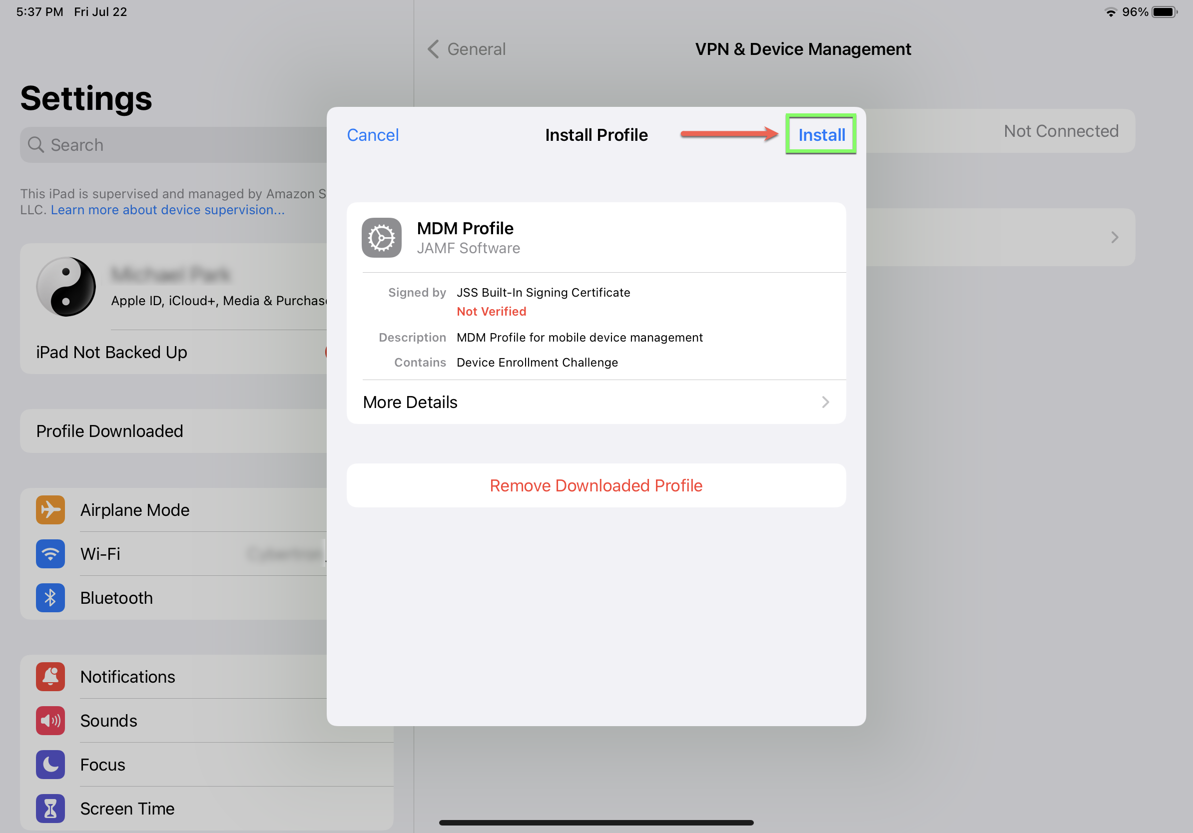Tap the 5:37 PM clock in status bar
The height and width of the screenshot is (833, 1193).
(x=39, y=11)
